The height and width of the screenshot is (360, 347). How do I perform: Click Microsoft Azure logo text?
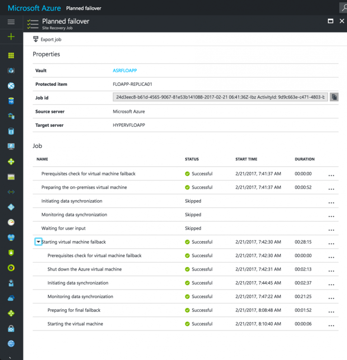tap(34, 8)
